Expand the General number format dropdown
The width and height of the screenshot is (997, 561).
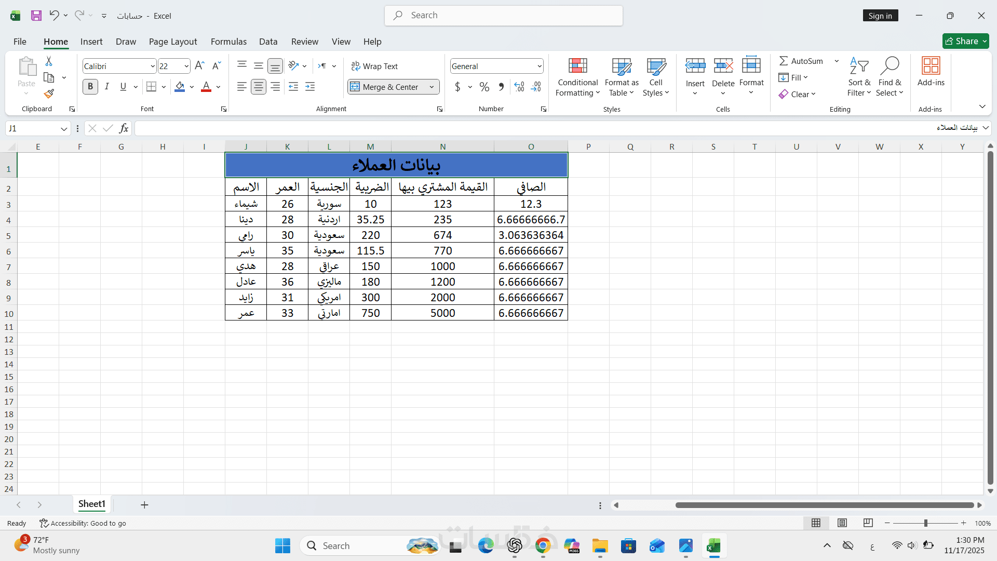pos(540,66)
